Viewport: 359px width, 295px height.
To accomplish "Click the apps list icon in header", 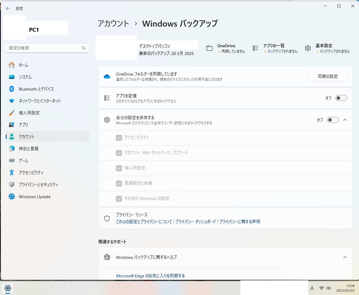I will pos(256,48).
